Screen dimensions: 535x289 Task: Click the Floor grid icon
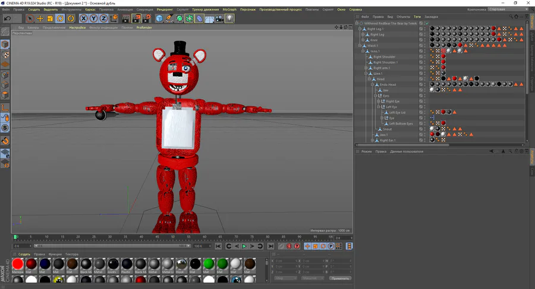click(x=209, y=18)
